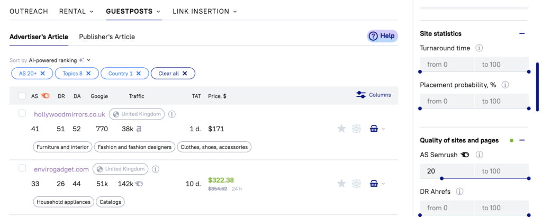The height and width of the screenshot is (217, 542).
Task: Open the Link Insertion menu
Action: pyautogui.click(x=204, y=11)
